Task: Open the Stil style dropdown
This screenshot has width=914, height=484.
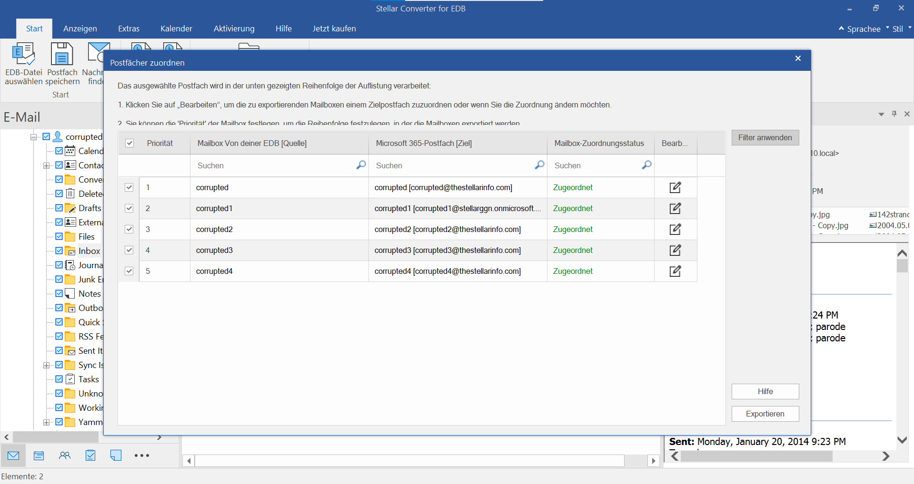Action: 902,29
